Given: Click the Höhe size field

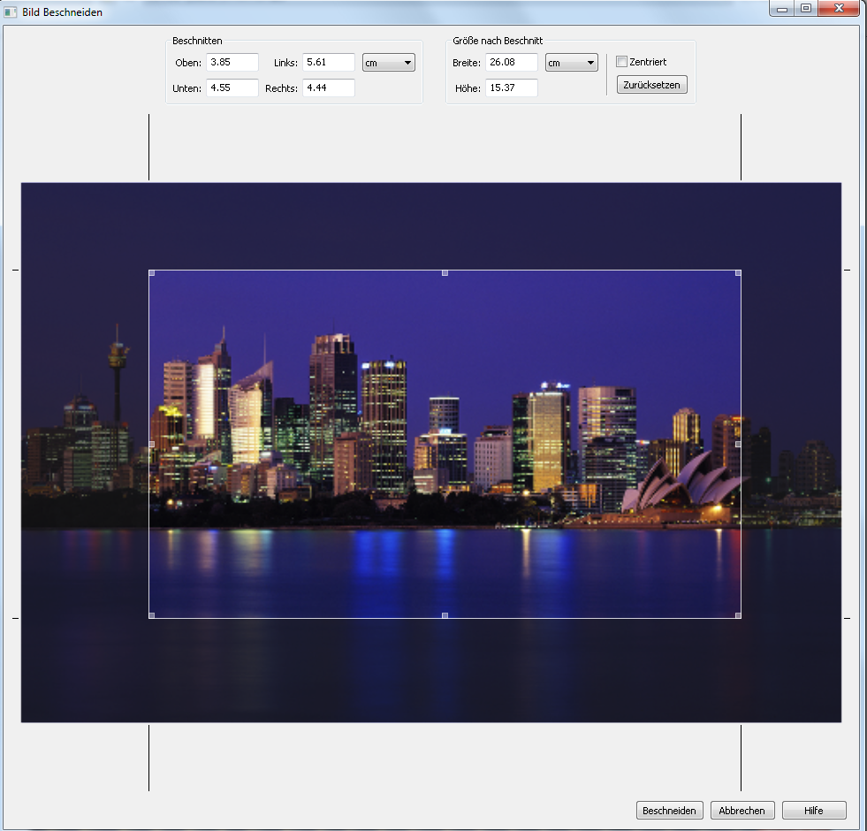Looking at the screenshot, I should click(512, 88).
